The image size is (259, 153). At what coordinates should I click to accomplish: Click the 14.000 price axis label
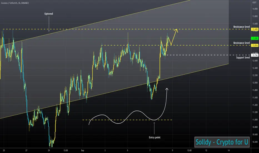click(255, 9)
